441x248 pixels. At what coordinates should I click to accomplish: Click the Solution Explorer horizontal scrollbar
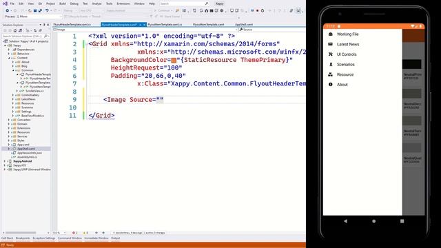pyautogui.click(x=21, y=233)
